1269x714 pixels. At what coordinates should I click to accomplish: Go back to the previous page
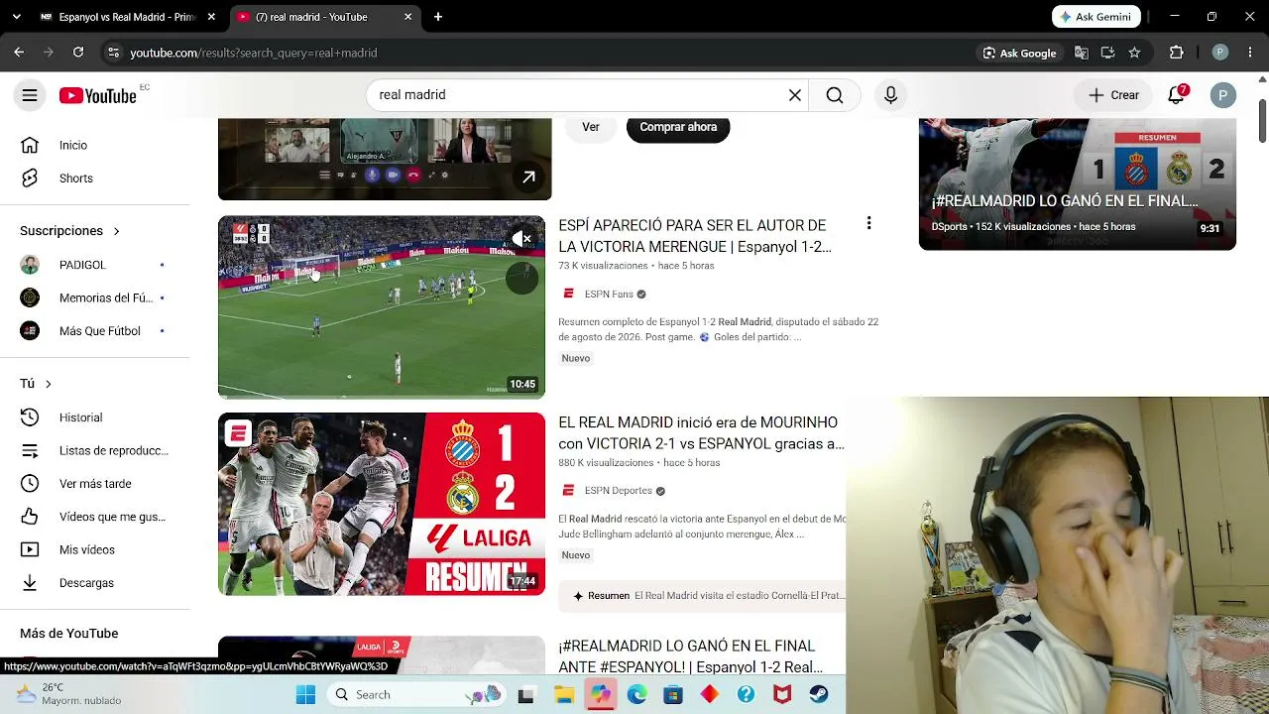tap(19, 53)
